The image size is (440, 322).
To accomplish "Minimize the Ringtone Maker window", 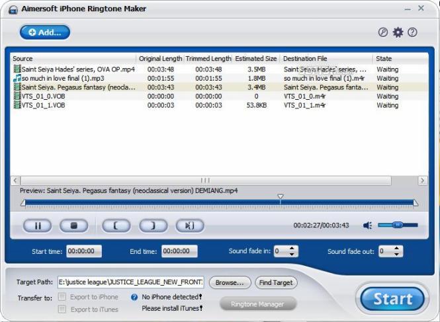I will [408, 9].
